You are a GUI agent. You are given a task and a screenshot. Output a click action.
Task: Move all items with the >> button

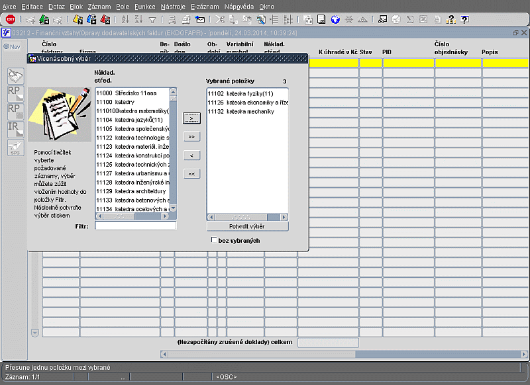pyautogui.click(x=191, y=137)
